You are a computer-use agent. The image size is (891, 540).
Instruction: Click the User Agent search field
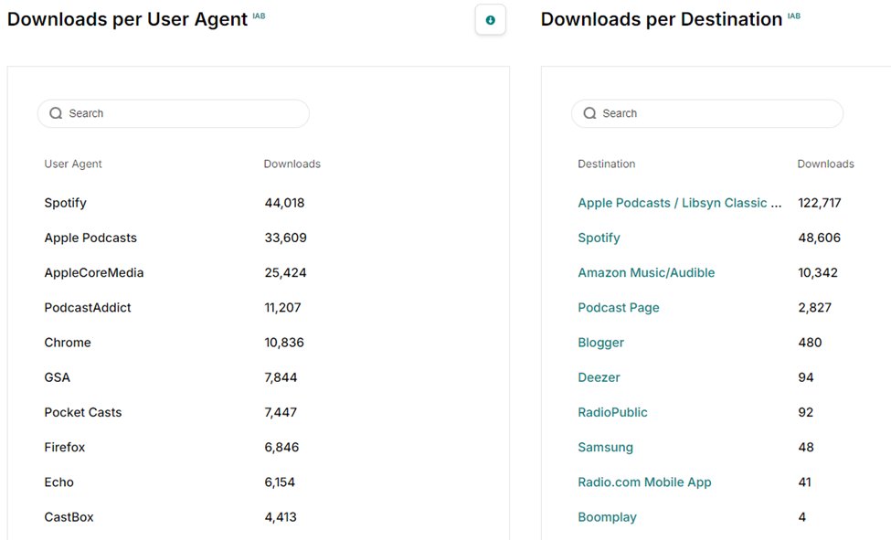click(174, 113)
